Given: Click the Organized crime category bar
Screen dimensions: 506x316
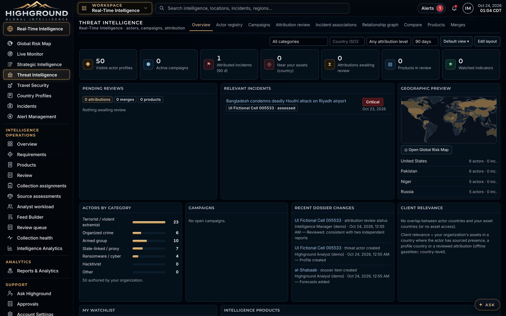Looking at the screenshot, I should [149, 233].
